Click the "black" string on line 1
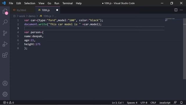This screenshot has width=186, height=105. click(94, 20)
